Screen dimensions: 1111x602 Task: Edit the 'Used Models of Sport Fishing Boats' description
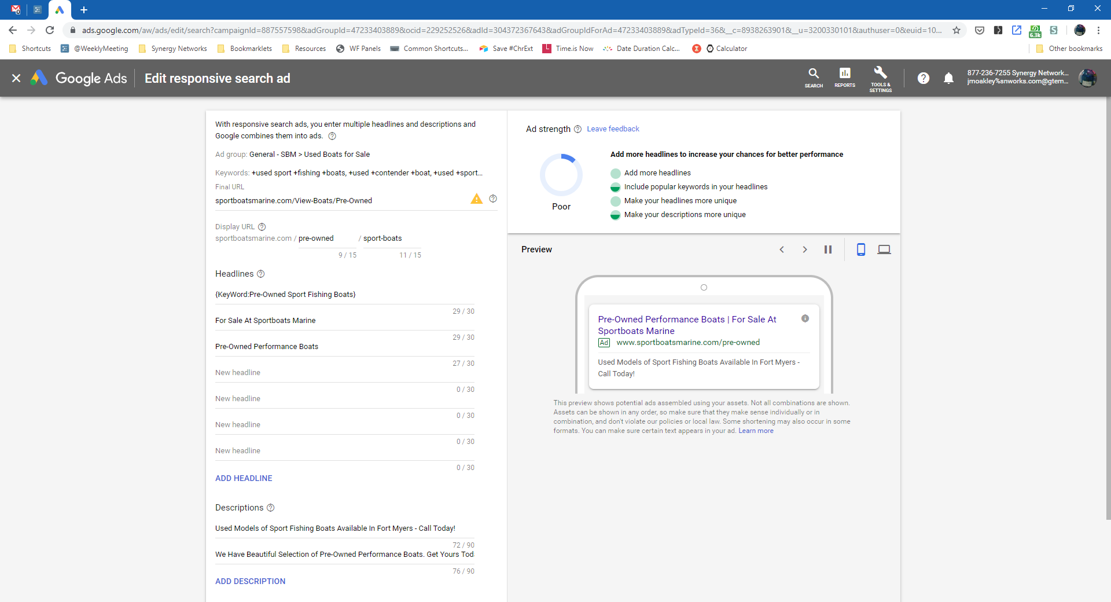coord(345,528)
